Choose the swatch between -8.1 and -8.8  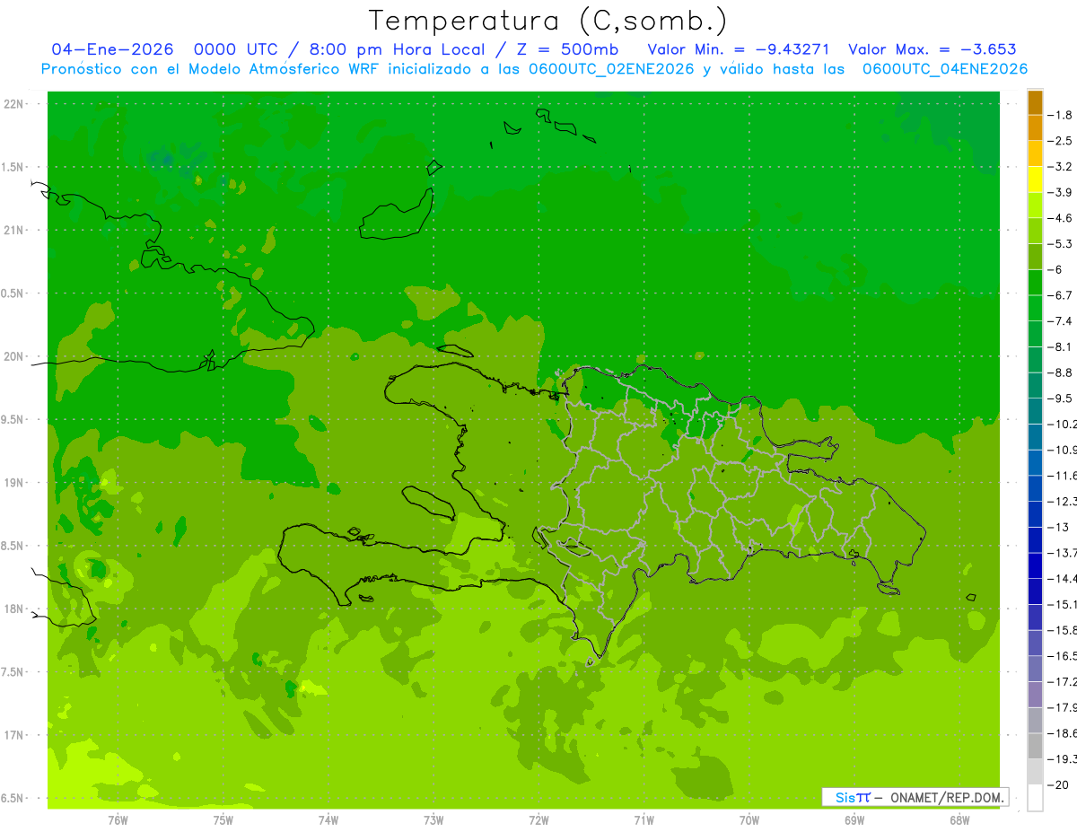point(1035,359)
